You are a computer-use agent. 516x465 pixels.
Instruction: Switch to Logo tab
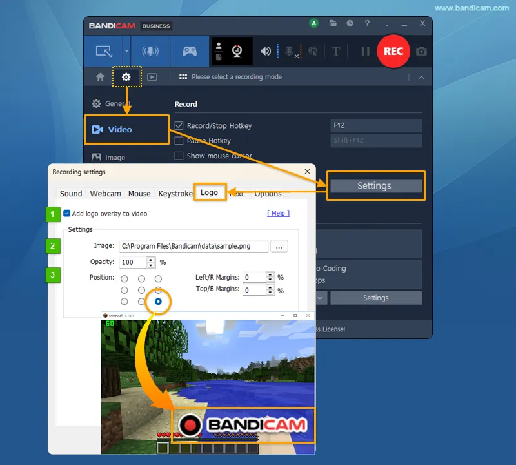click(209, 192)
